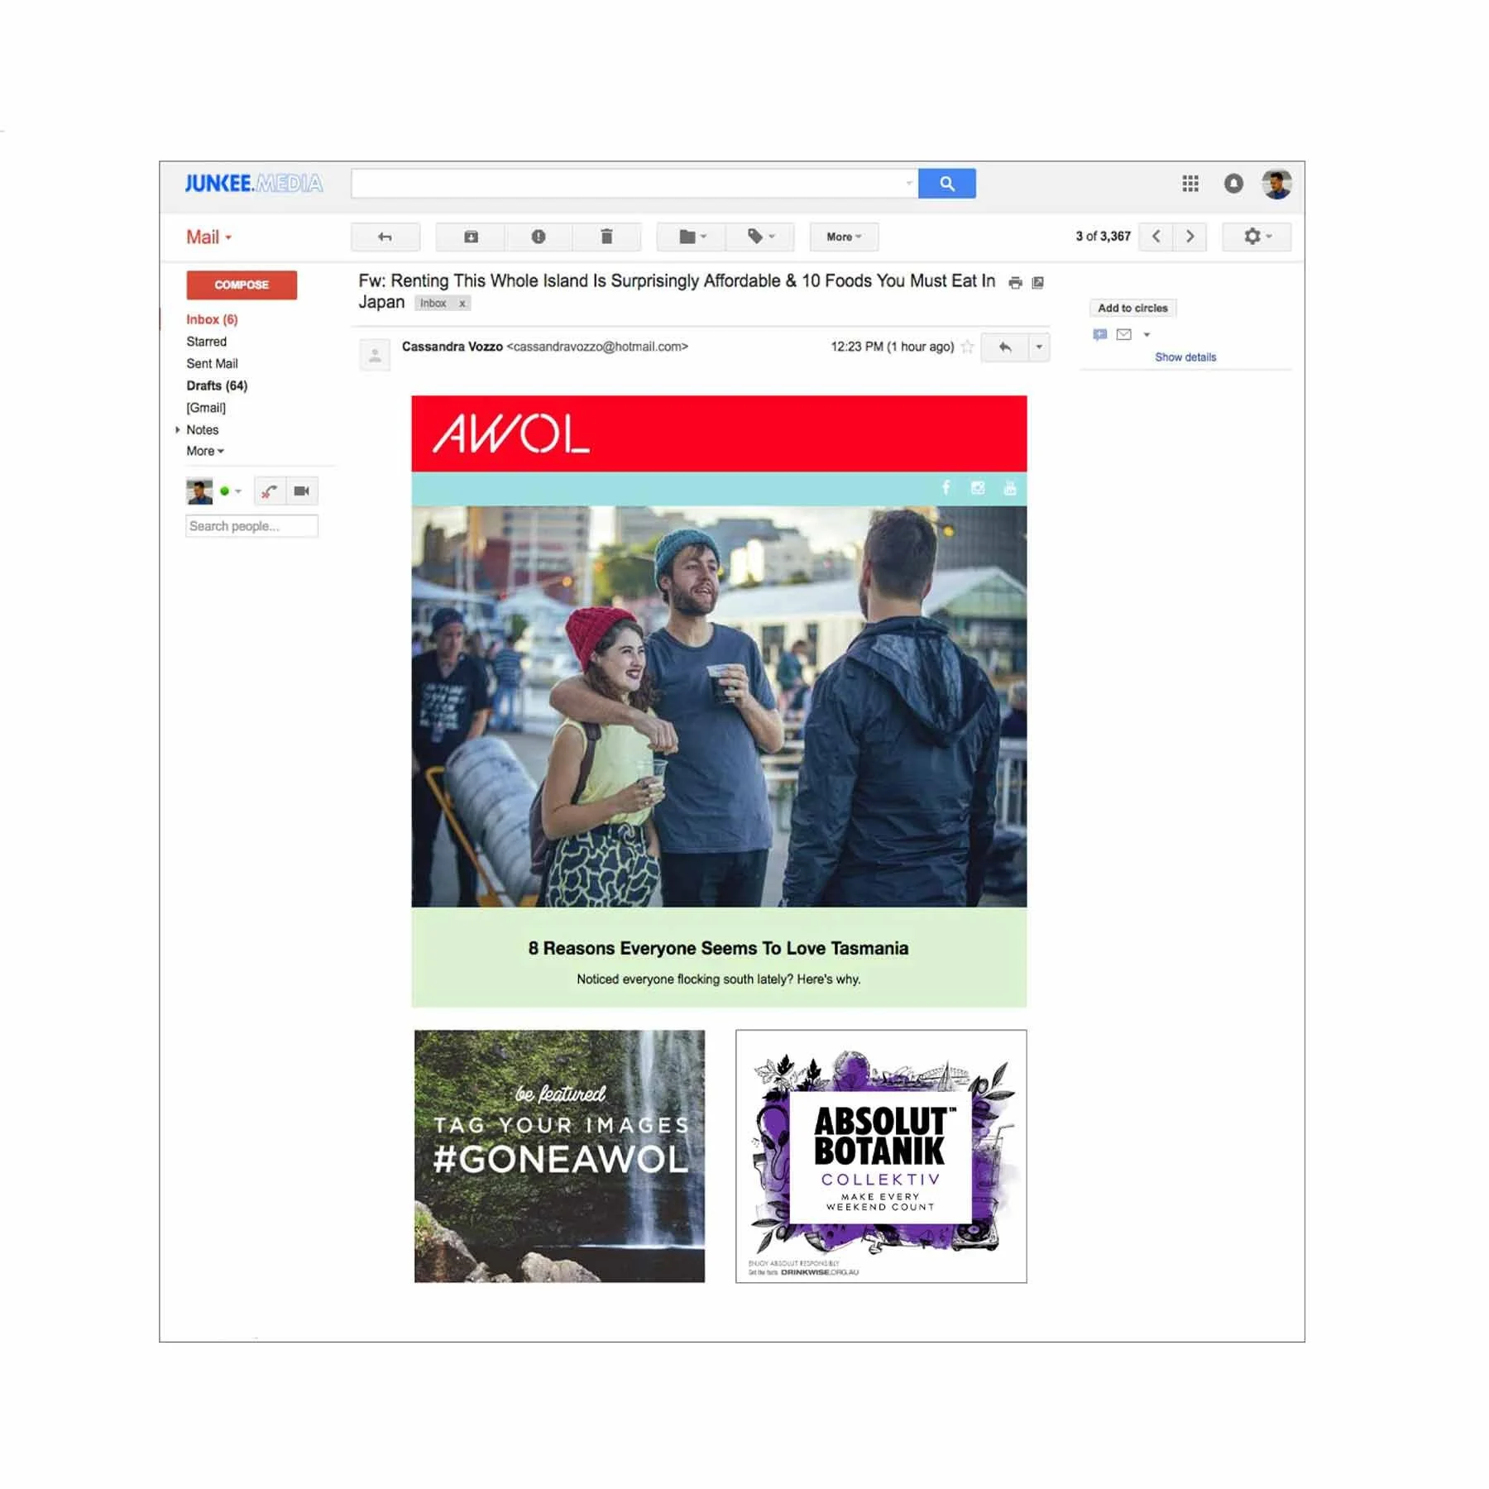Click the chat profile thumbnail
The height and width of the screenshot is (1489, 1489).
[x=199, y=491]
